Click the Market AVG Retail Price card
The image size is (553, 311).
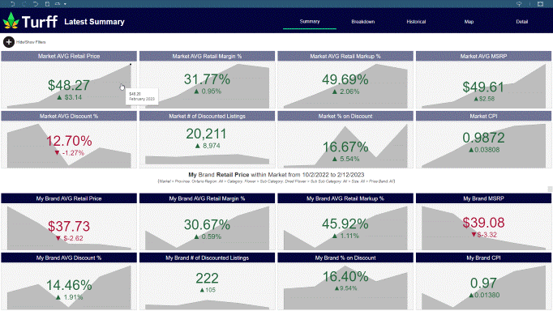69,80
